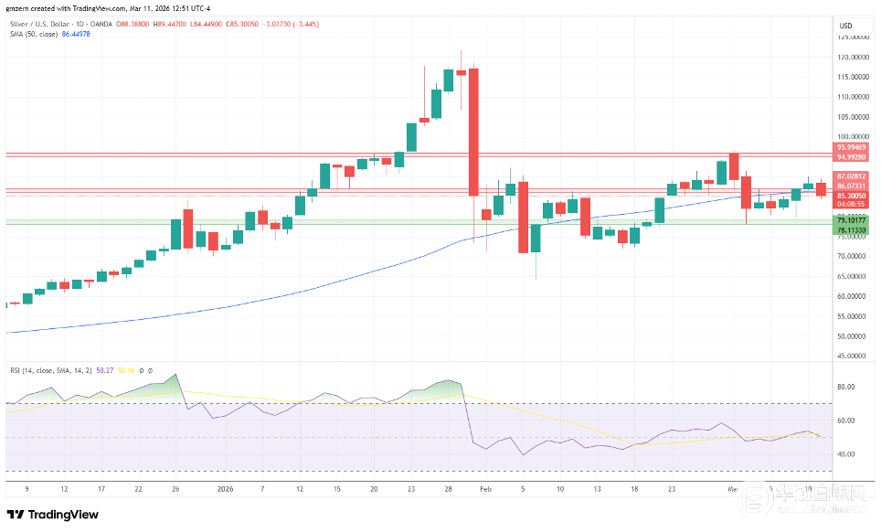This screenshot has height=532, width=881.
Task: Click the first ø symbol in RSI legend
Action: click(142, 370)
